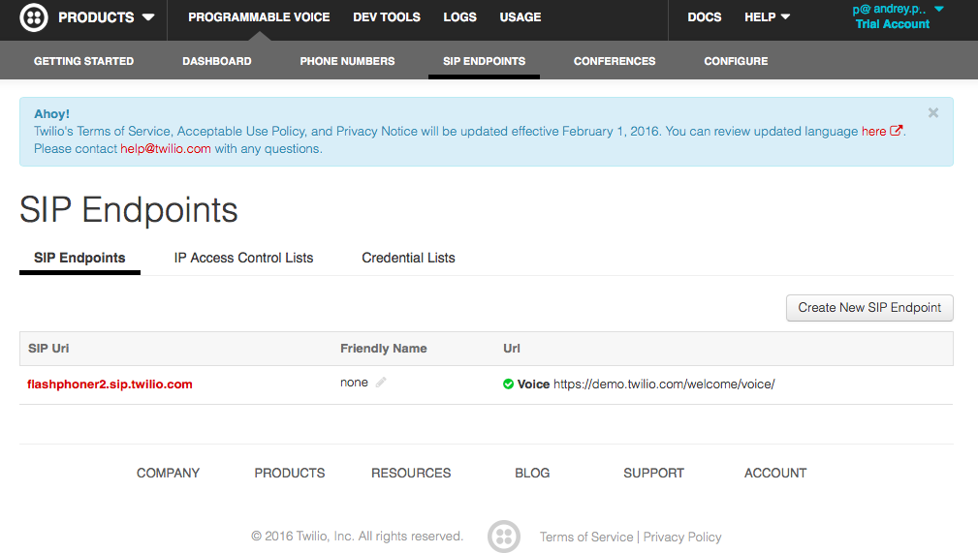View the USAGE page
The width and height of the screenshot is (978, 553).
tap(521, 17)
